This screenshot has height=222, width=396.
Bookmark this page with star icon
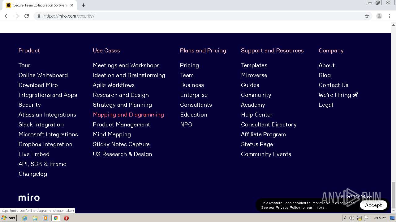coord(367,16)
